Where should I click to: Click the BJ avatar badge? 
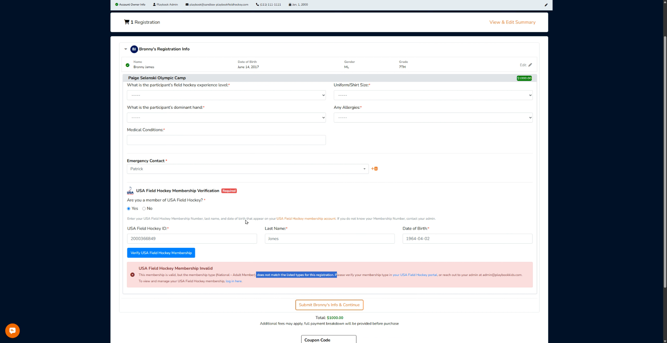pos(134,49)
